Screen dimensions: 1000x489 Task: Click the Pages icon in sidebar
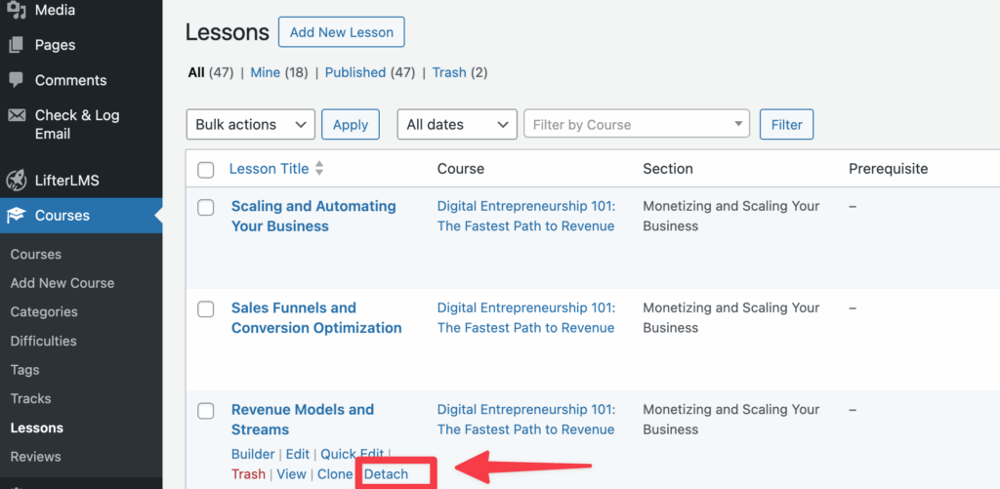[17, 45]
